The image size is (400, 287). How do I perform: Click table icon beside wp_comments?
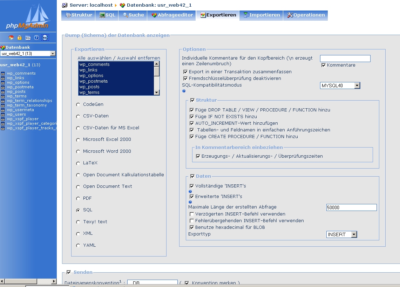coord(3,74)
